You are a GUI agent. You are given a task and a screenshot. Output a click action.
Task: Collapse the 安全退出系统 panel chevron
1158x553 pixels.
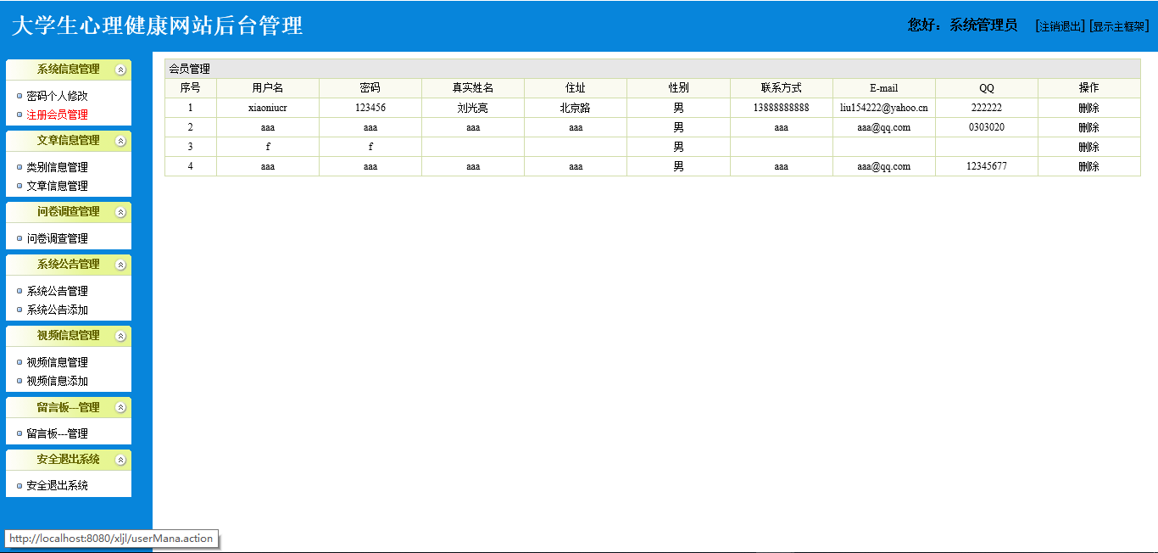click(x=120, y=460)
